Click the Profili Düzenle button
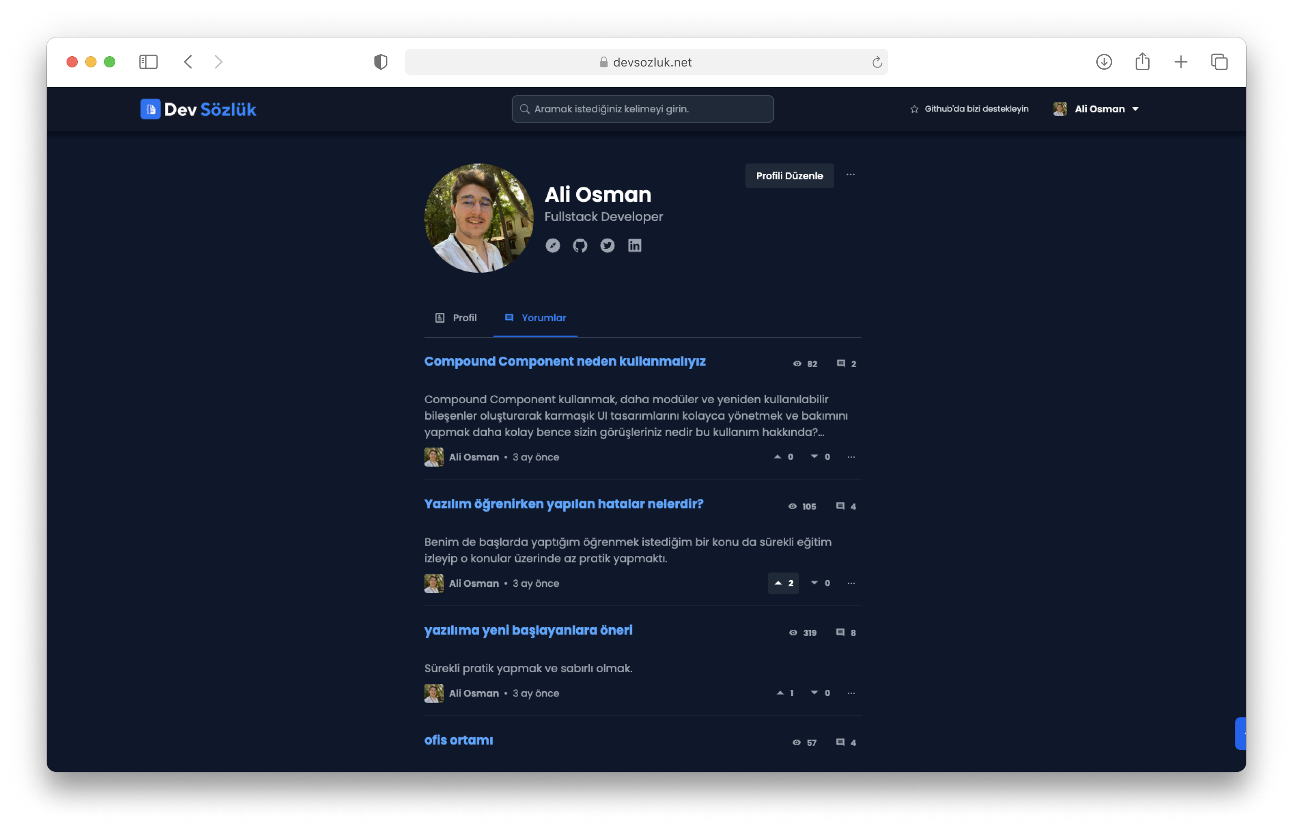Screen dimensions: 1293x828 click(789, 176)
